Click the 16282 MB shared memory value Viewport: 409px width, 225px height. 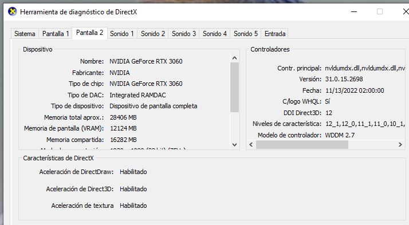(123, 140)
